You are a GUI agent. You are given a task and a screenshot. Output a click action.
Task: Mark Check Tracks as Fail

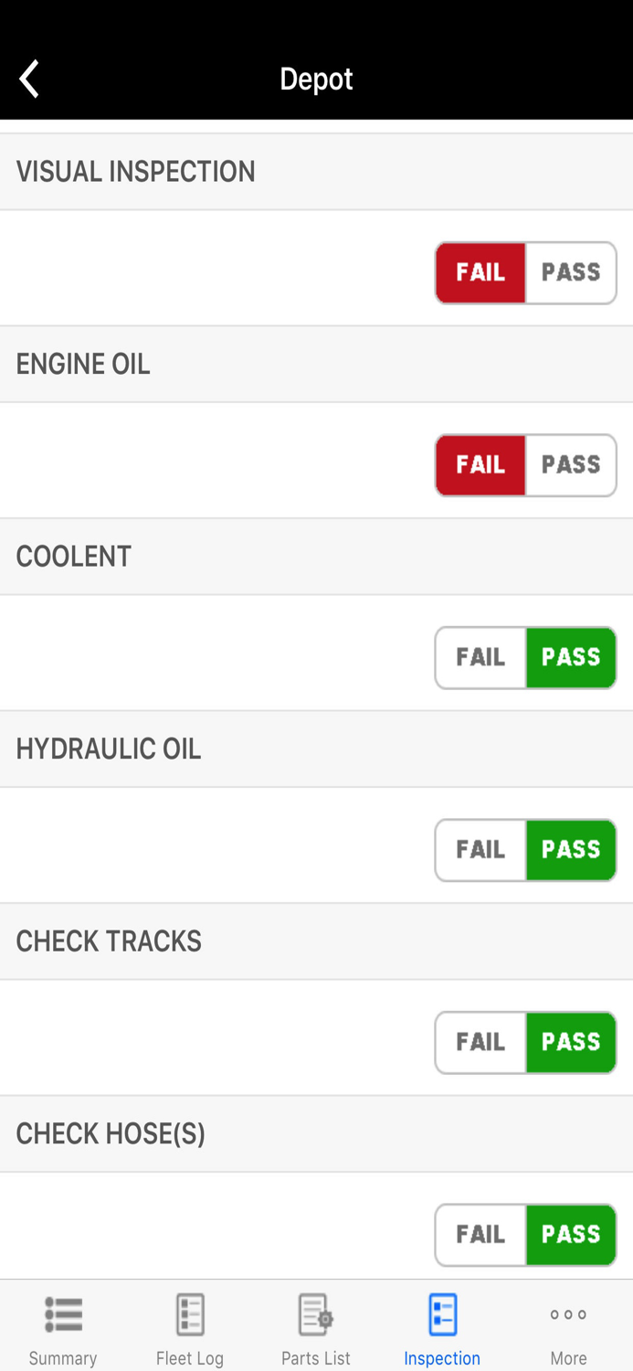point(480,1043)
